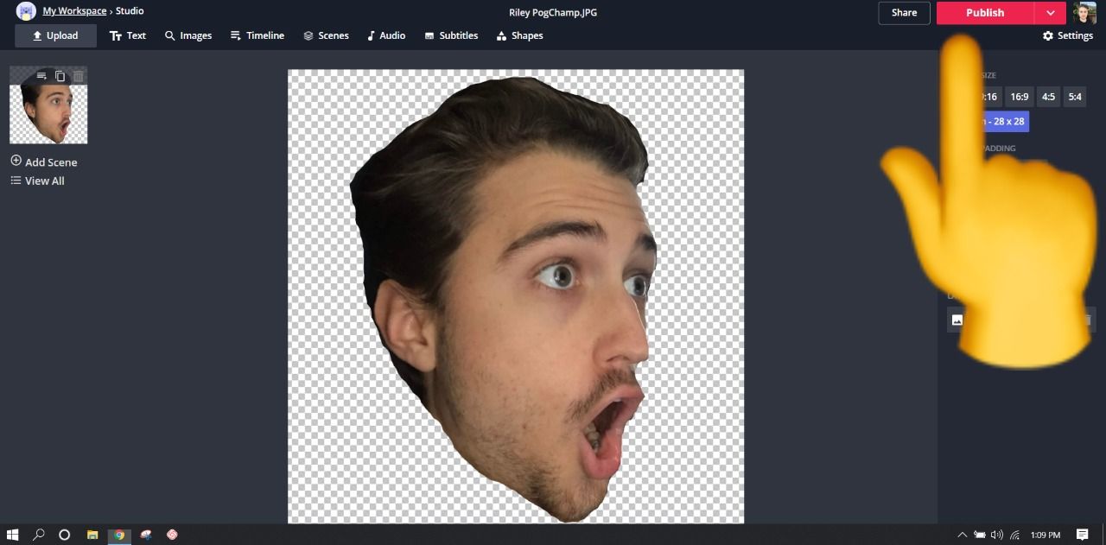This screenshot has width=1106, height=545.
Task: Select the 5:4 output size
Action: [x=1075, y=97]
